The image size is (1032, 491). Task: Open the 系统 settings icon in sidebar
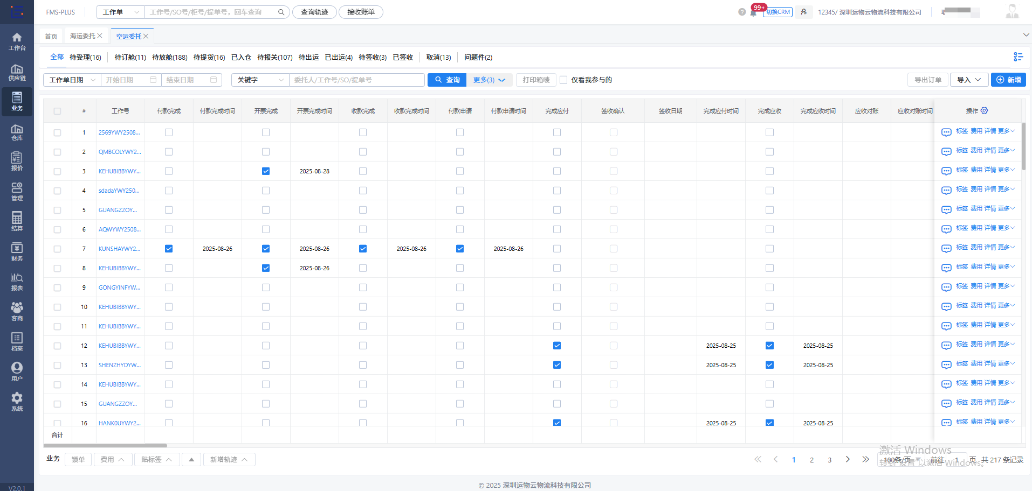pos(17,402)
